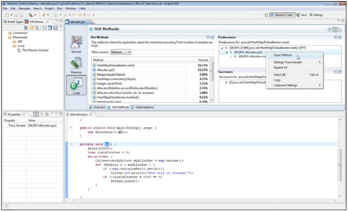Viewport: 348px width, 212px height.
Task: Click the yellow back navigation arrow
Action: 80,15
